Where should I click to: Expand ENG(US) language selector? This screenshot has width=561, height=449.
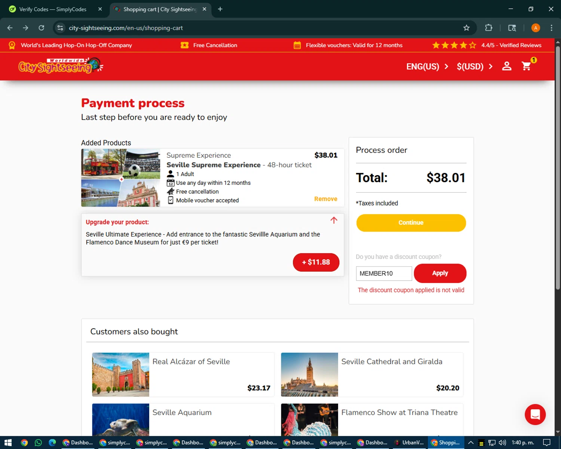427,67
